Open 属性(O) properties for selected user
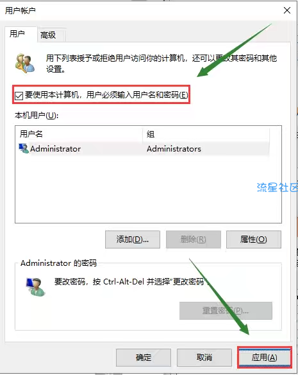 (x=254, y=240)
